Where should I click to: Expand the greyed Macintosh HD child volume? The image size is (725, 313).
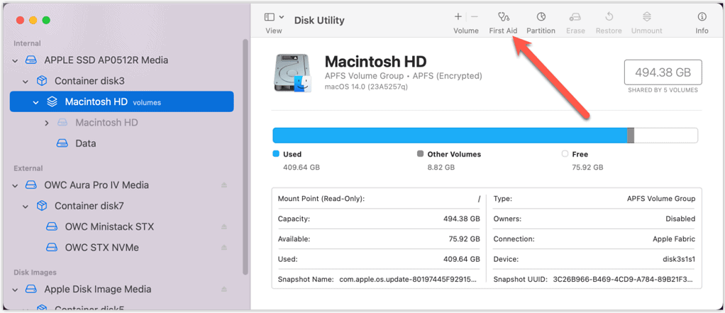pyautogui.click(x=47, y=123)
